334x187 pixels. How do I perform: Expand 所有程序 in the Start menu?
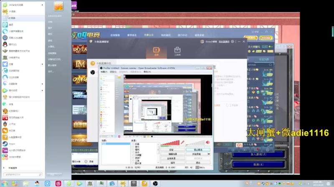pyautogui.click(x=13, y=168)
